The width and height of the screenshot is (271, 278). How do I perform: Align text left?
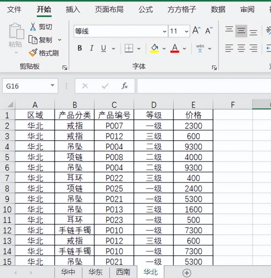click(229, 48)
